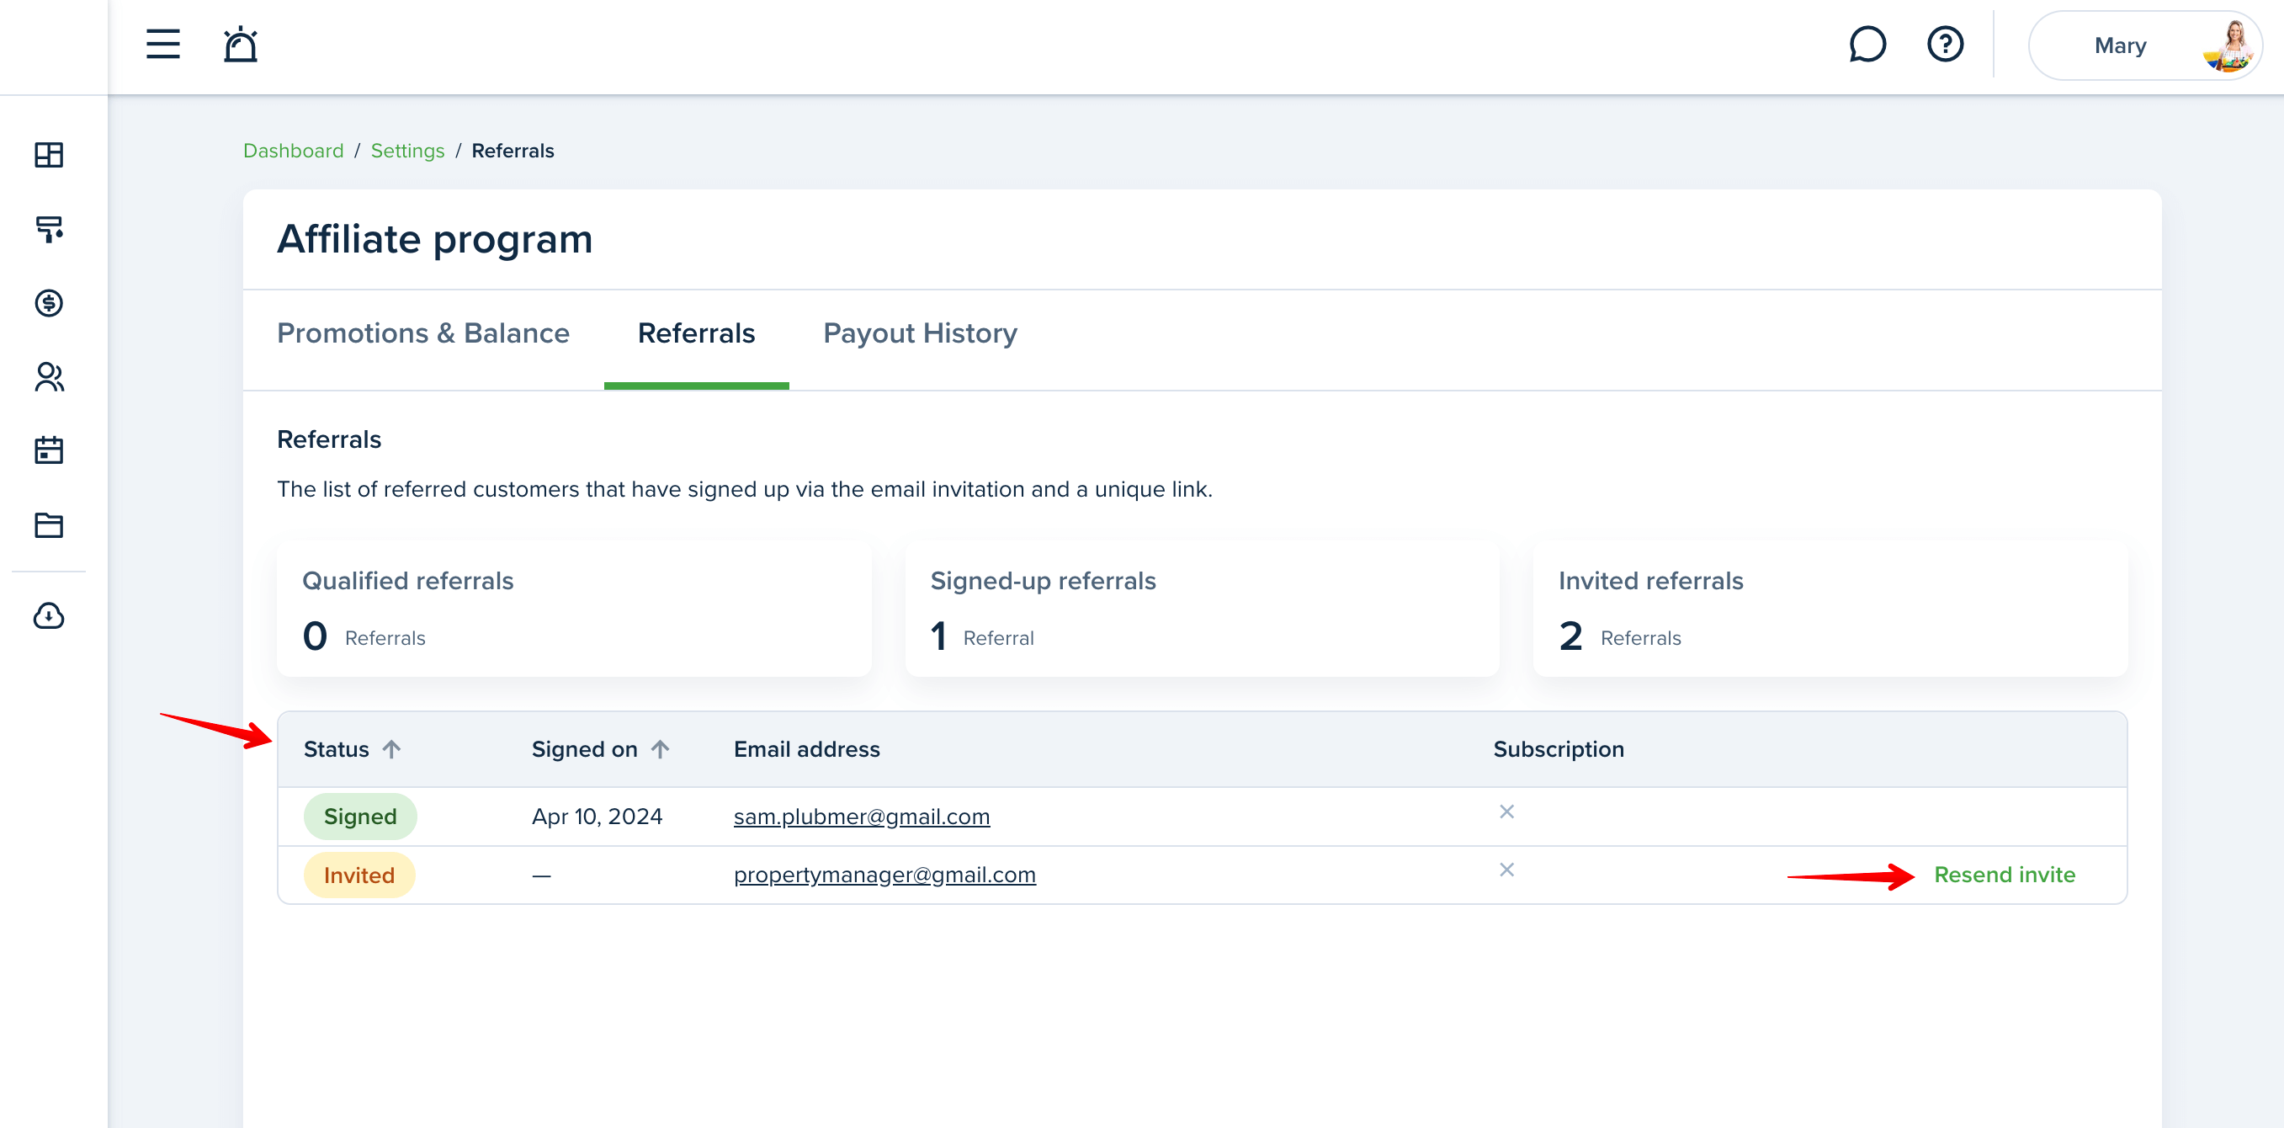Click Mary's profile avatar
The height and width of the screenshot is (1128, 2284).
pos(2230,46)
